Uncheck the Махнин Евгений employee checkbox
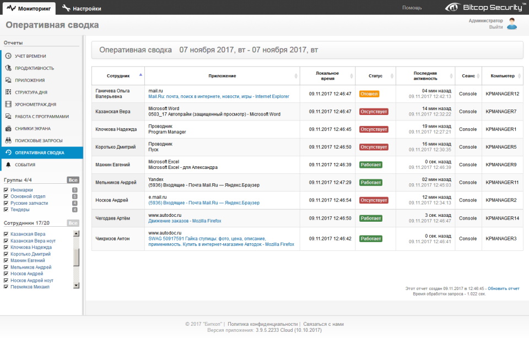Screen dimensions: 529x339 pyautogui.click(x=6, y=260)
